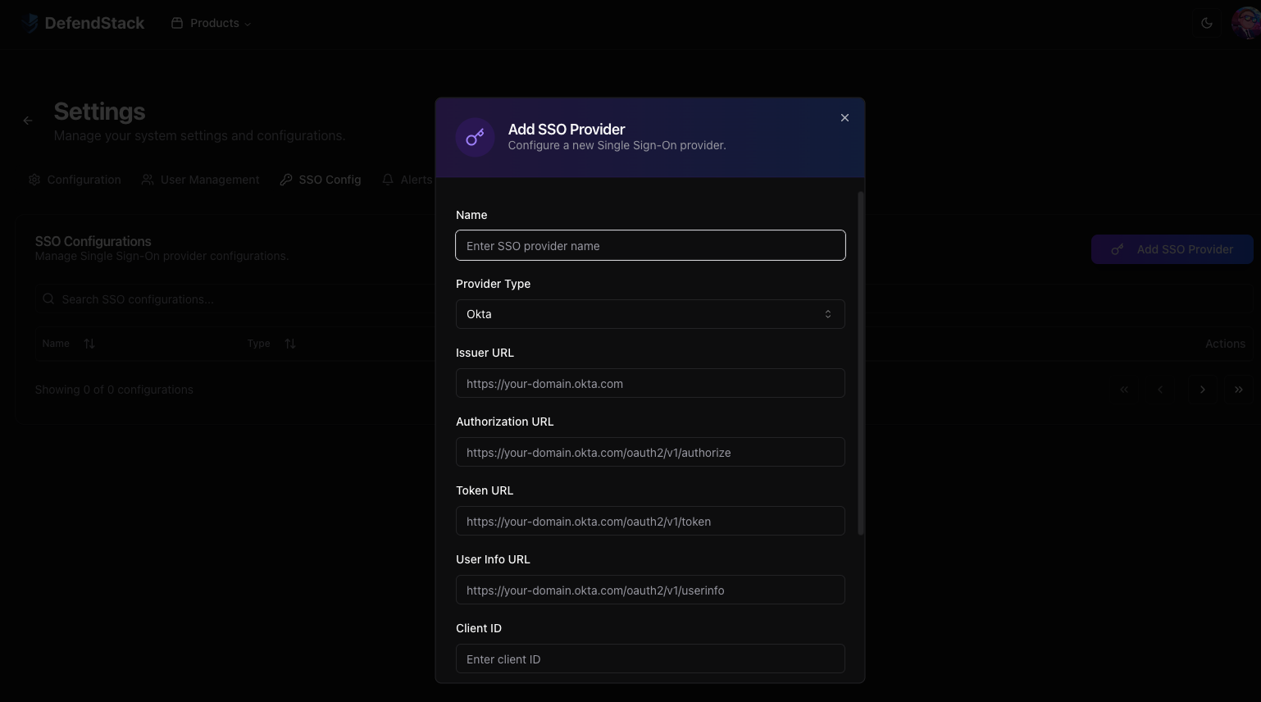Jump to last page with double-chevron icon
Screen dimensions: 1261x702
tap(1239, 390)
